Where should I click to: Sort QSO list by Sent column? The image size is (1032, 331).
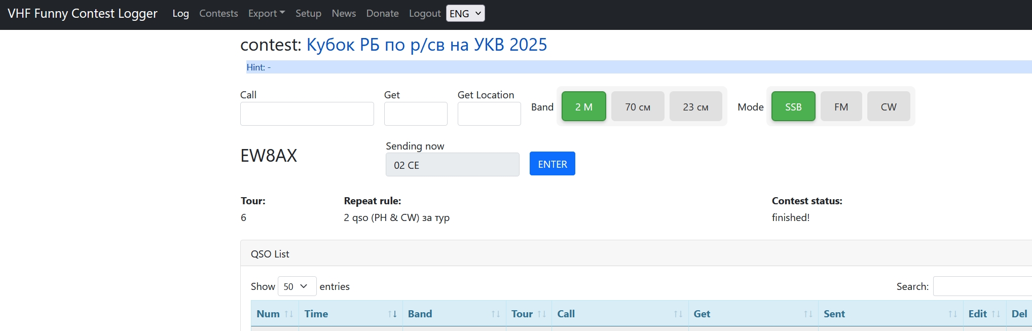(x=890, y=314)
